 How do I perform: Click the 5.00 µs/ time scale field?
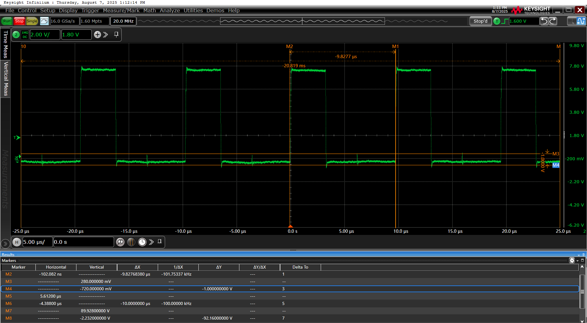(x=37, y=242)
